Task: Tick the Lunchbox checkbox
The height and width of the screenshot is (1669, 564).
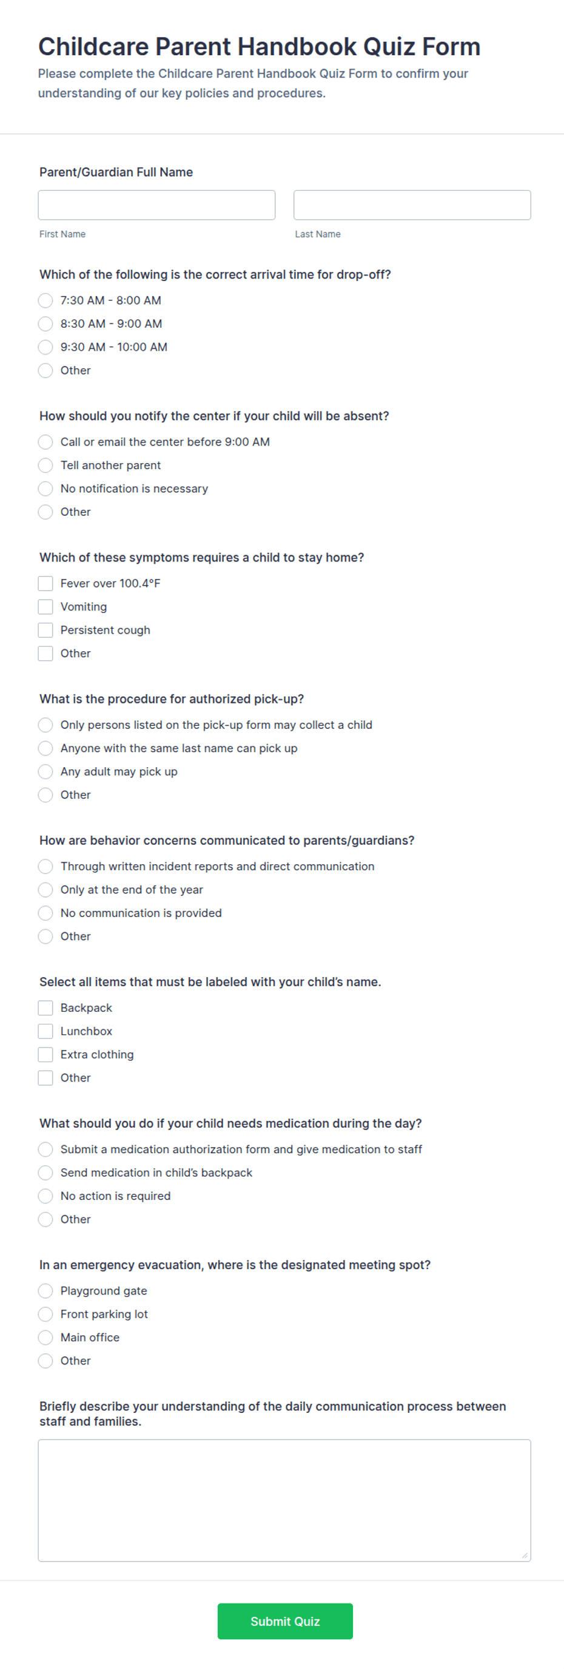Action: point(45,1031)
